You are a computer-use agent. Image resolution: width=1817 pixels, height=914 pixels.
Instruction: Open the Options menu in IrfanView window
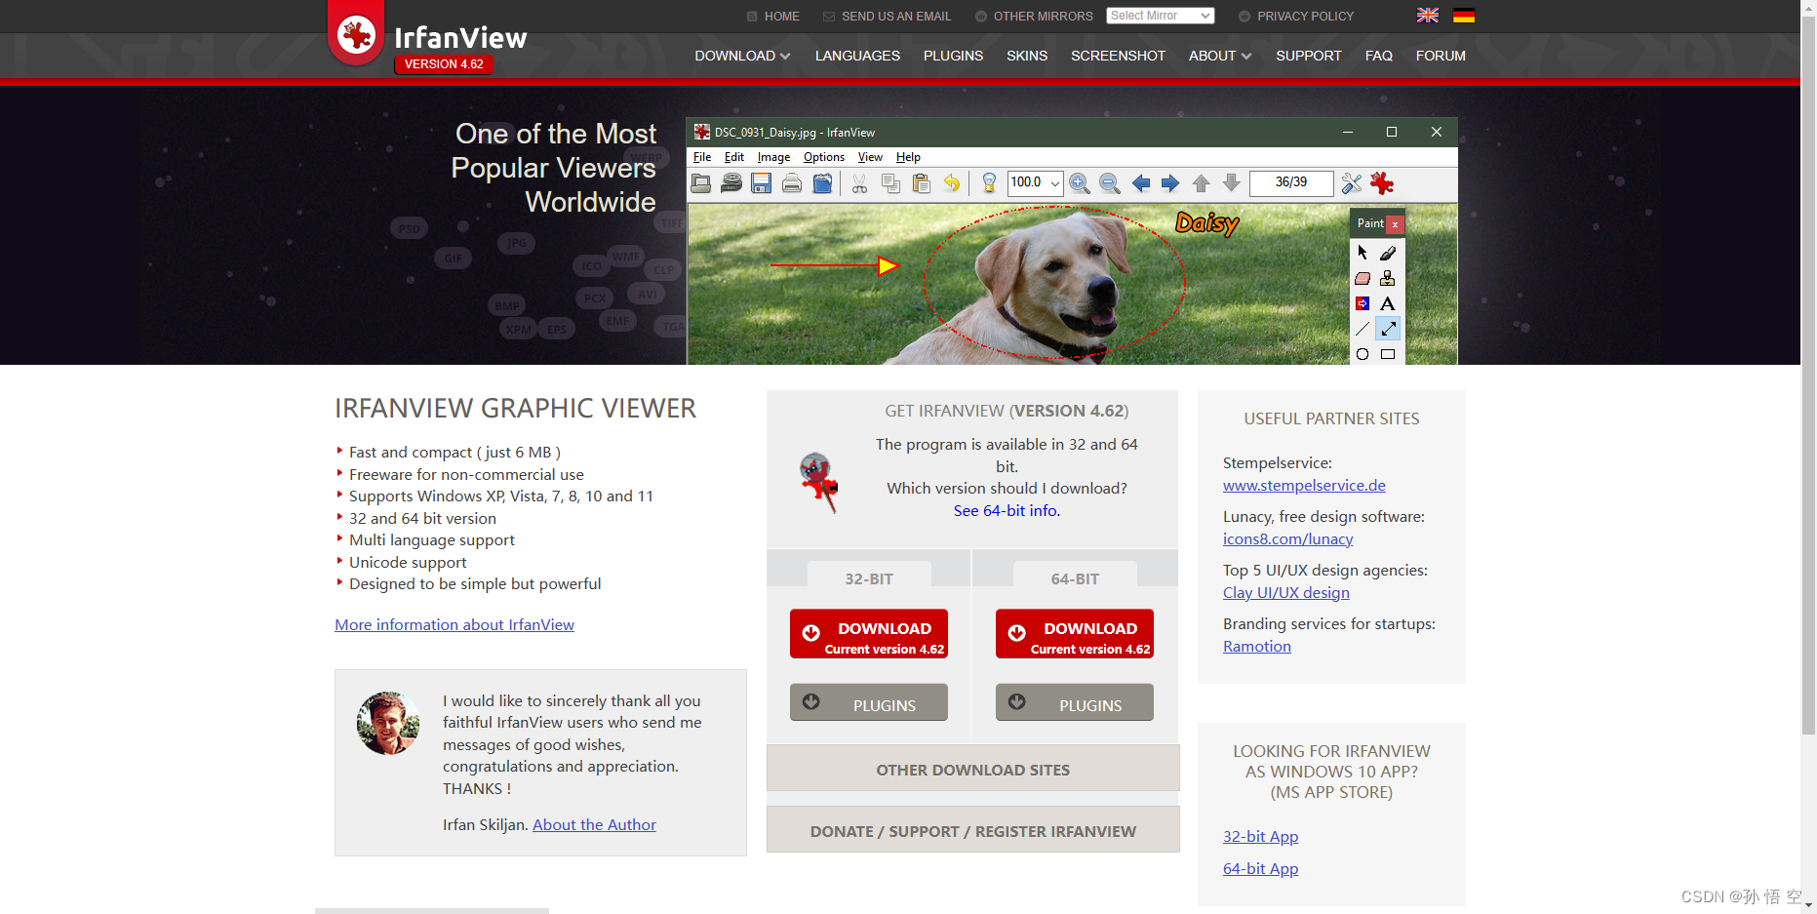coord(824,157)
